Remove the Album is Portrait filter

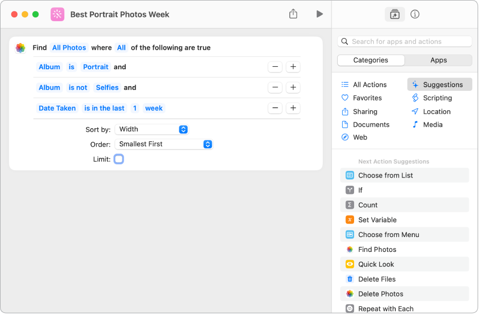(x=275, y=67)
